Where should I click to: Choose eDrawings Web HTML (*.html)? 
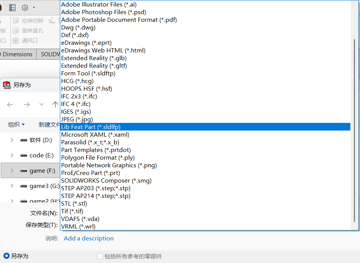pos(205,51)
